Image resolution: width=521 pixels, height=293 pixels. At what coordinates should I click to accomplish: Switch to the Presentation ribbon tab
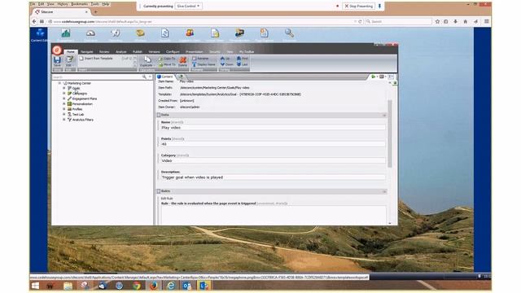(x=194, y=52)
